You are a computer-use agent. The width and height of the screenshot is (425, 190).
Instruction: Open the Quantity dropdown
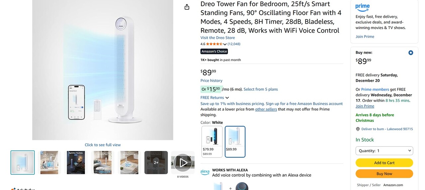(x=384, y=151)
